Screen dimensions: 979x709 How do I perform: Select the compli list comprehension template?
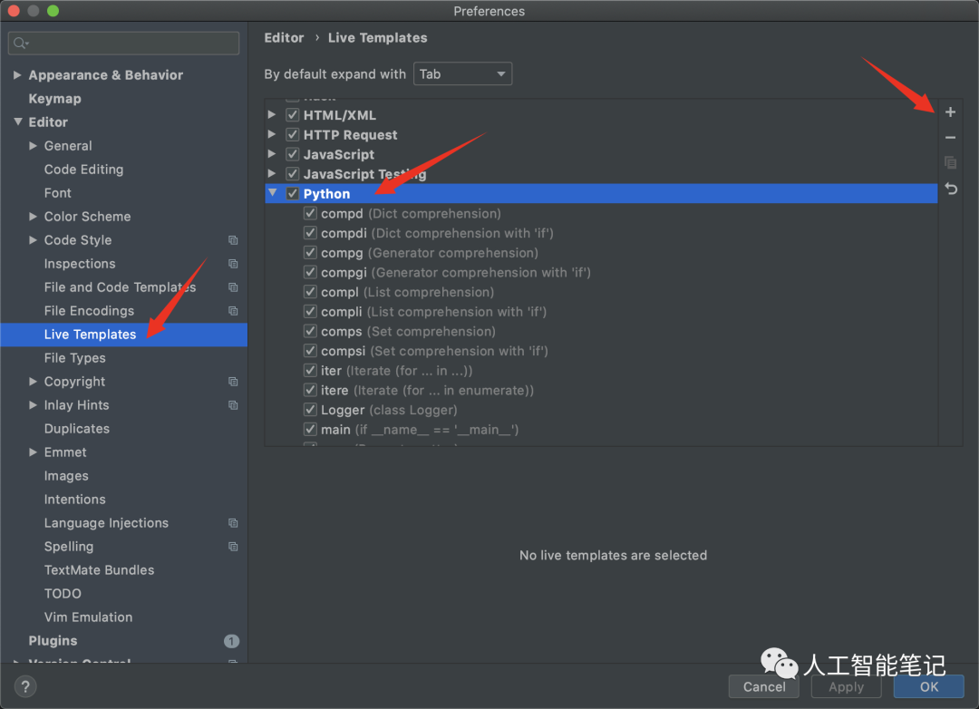[434, 312]
